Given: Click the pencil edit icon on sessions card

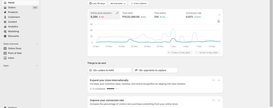Looking at the screenshot, I should point(117,13).
